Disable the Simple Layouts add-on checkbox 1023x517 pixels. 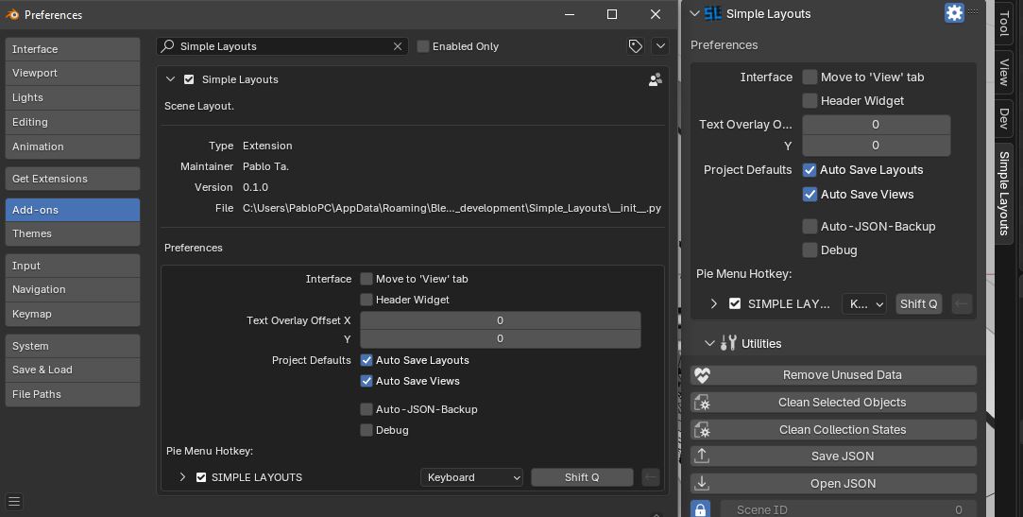[x=189, y=79]
